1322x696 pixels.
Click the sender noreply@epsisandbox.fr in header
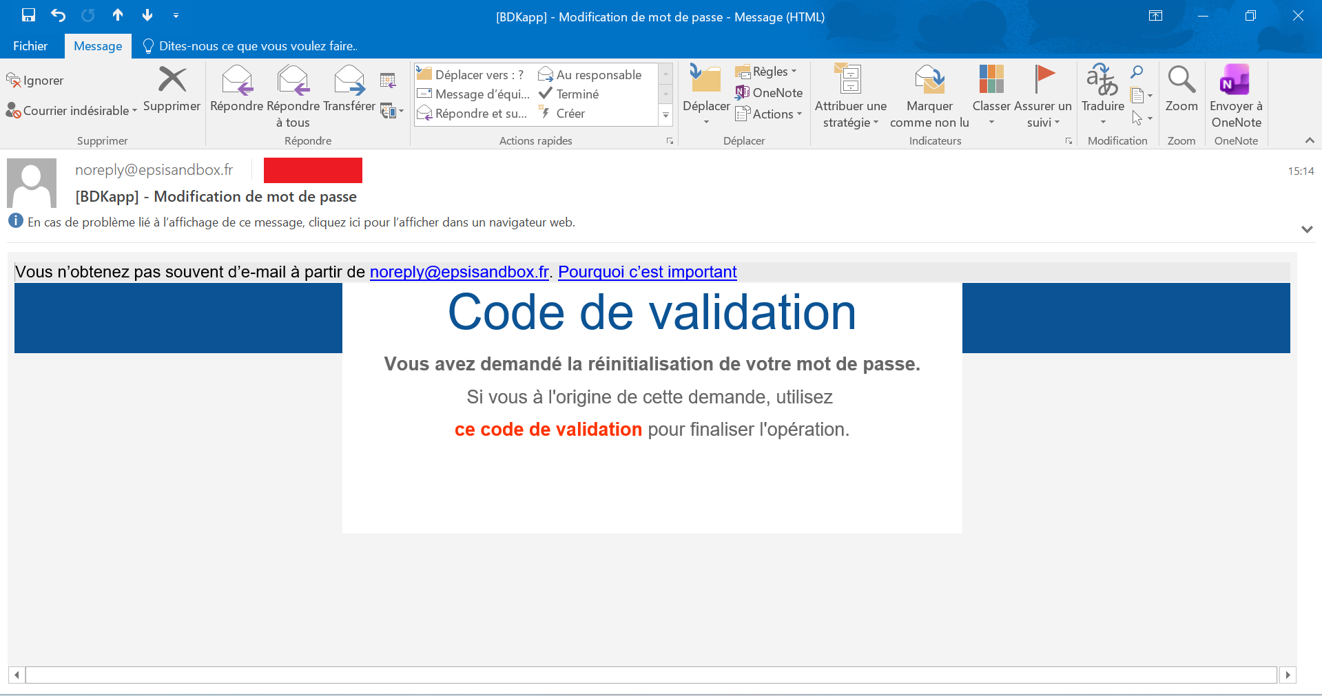click(x=154, y=169)
